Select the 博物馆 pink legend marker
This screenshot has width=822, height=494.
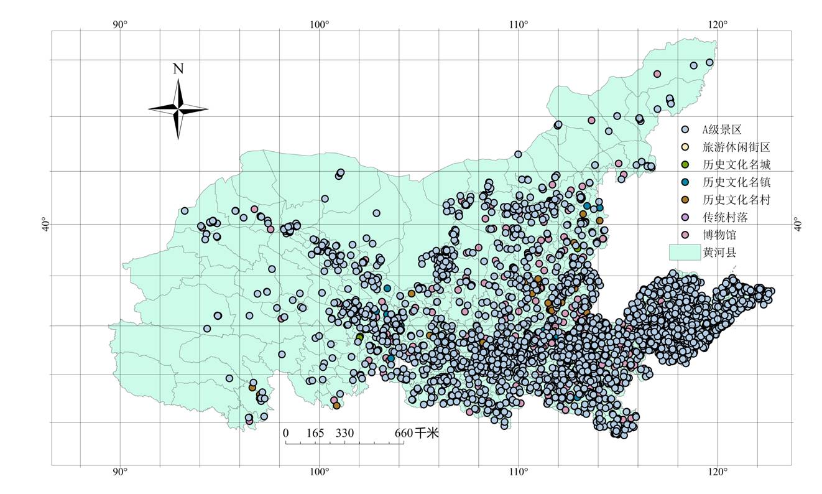pyautogui.click(x=685, y=235)
